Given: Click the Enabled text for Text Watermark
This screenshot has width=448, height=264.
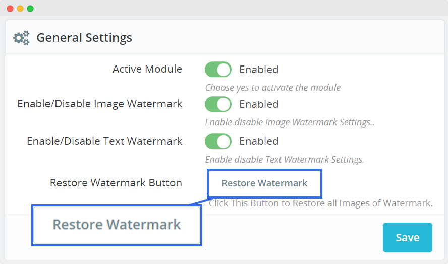Looking at the screenshot, I should pos(259,141).
